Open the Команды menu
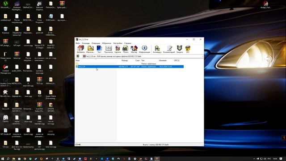Image resolution: width=286 pixels, height=161 pixels. [86, 43]
